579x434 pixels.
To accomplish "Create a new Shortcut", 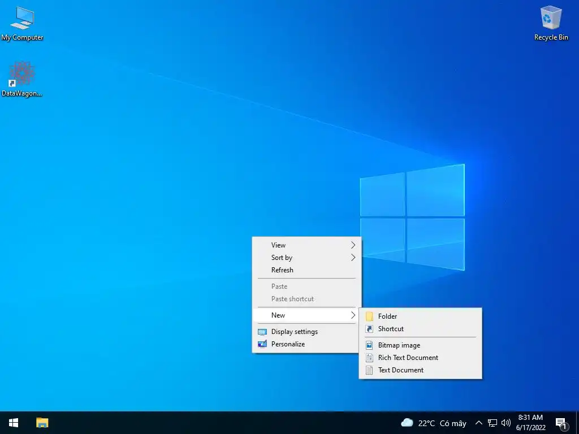I will [421, 329].
